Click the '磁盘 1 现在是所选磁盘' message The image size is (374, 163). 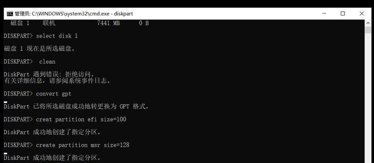(39, 49)
